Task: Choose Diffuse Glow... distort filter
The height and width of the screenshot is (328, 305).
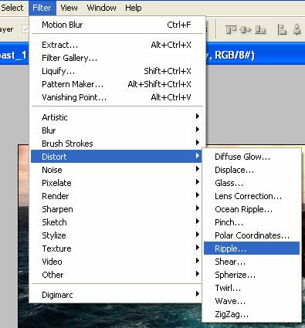Action: 252,157
